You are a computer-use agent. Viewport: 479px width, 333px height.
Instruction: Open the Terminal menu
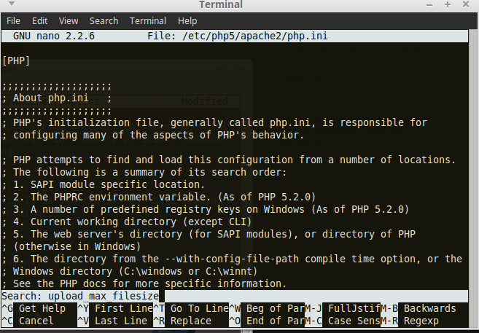click(x=148, y=20)
